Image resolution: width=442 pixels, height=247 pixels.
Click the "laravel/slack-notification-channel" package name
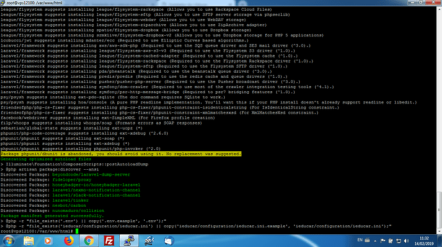96,195
